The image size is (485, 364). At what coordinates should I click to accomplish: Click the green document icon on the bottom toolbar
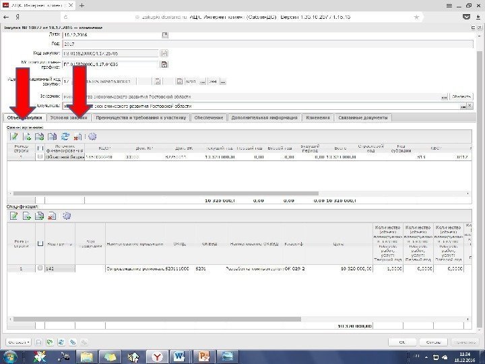(x=49, y=342)
